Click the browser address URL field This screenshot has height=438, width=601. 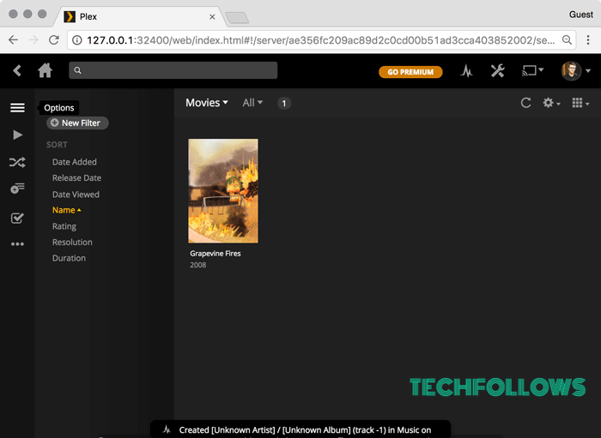pos(321,40)
